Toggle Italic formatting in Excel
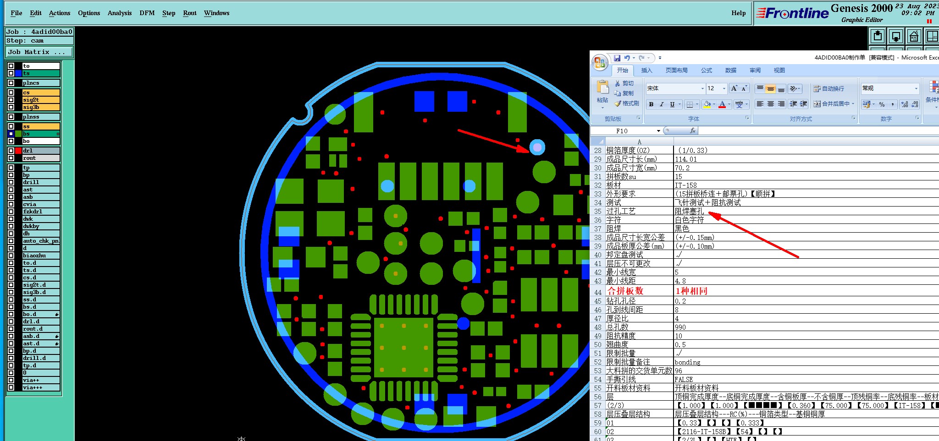939x441 pixels. pos(662,104)
